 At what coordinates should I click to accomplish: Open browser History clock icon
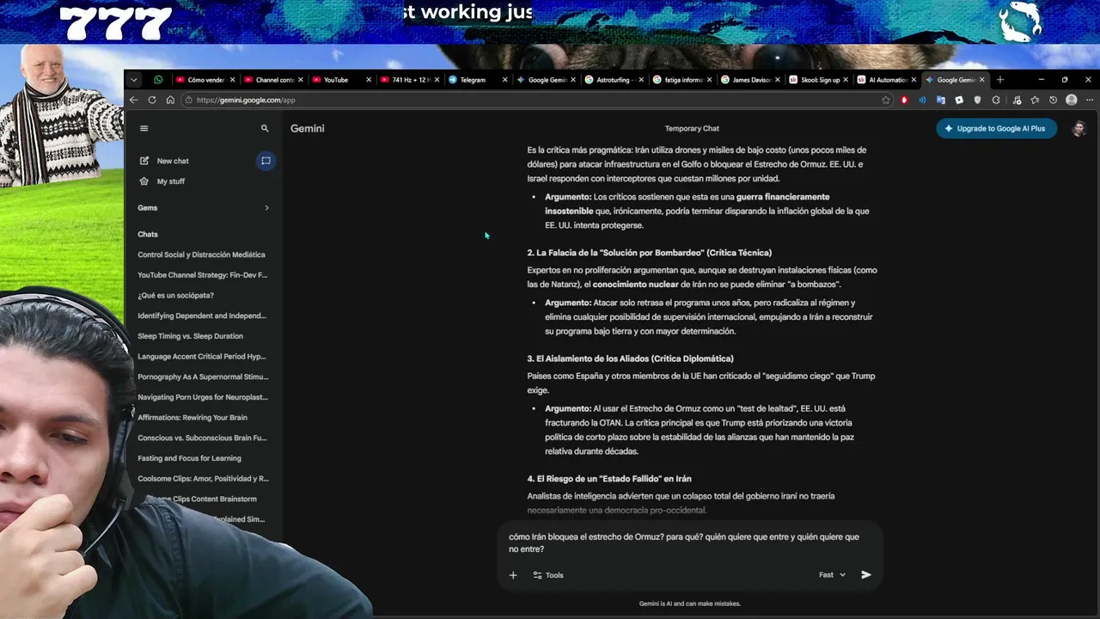tap(1053, 100)
